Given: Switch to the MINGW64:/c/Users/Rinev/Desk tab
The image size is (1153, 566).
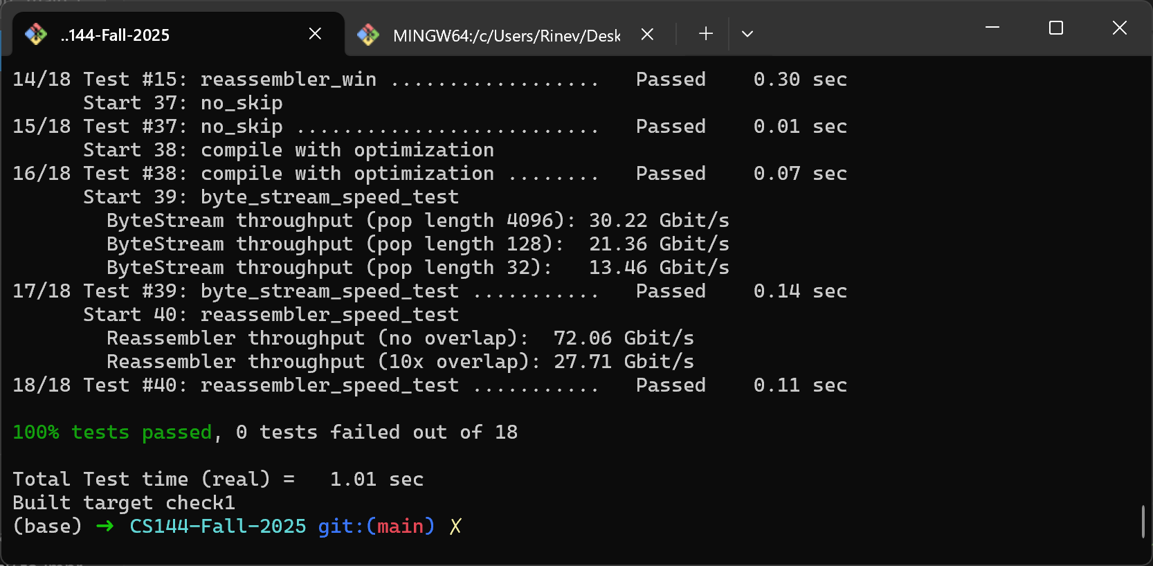Looking at the screenshot, I should click(506, 35).
